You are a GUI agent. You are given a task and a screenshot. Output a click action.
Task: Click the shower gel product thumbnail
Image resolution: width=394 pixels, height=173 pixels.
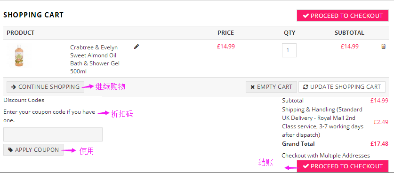(19, 56)
